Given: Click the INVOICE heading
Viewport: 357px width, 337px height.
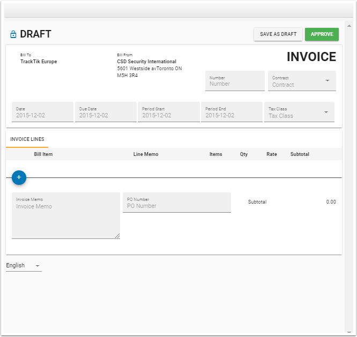Looking at the screenshot, I should pyautogui.click(x=311, y=57).
